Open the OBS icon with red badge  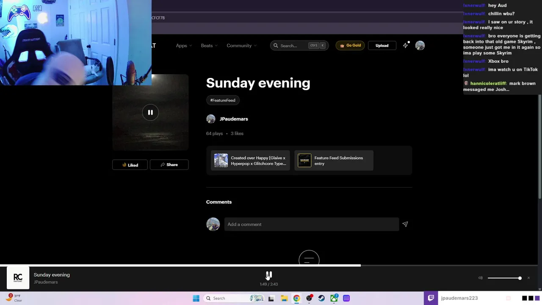309,298
